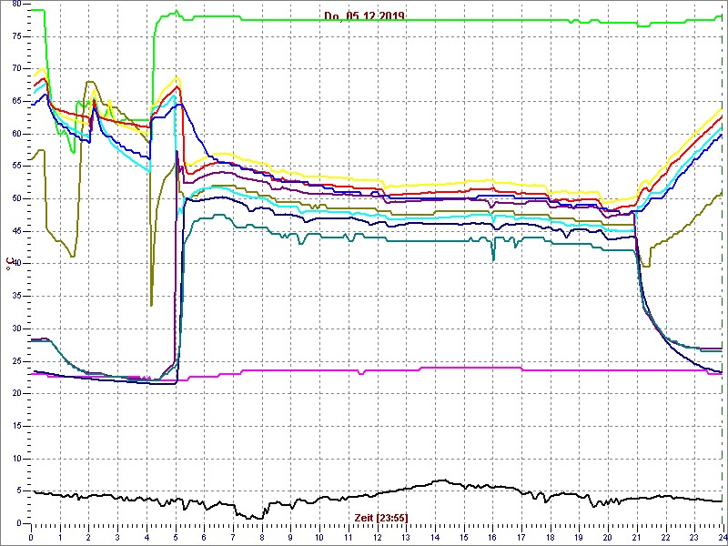Screen dimensions: 728x546
Task: Click hour 11 on the time axis
Action: [348, 538]
